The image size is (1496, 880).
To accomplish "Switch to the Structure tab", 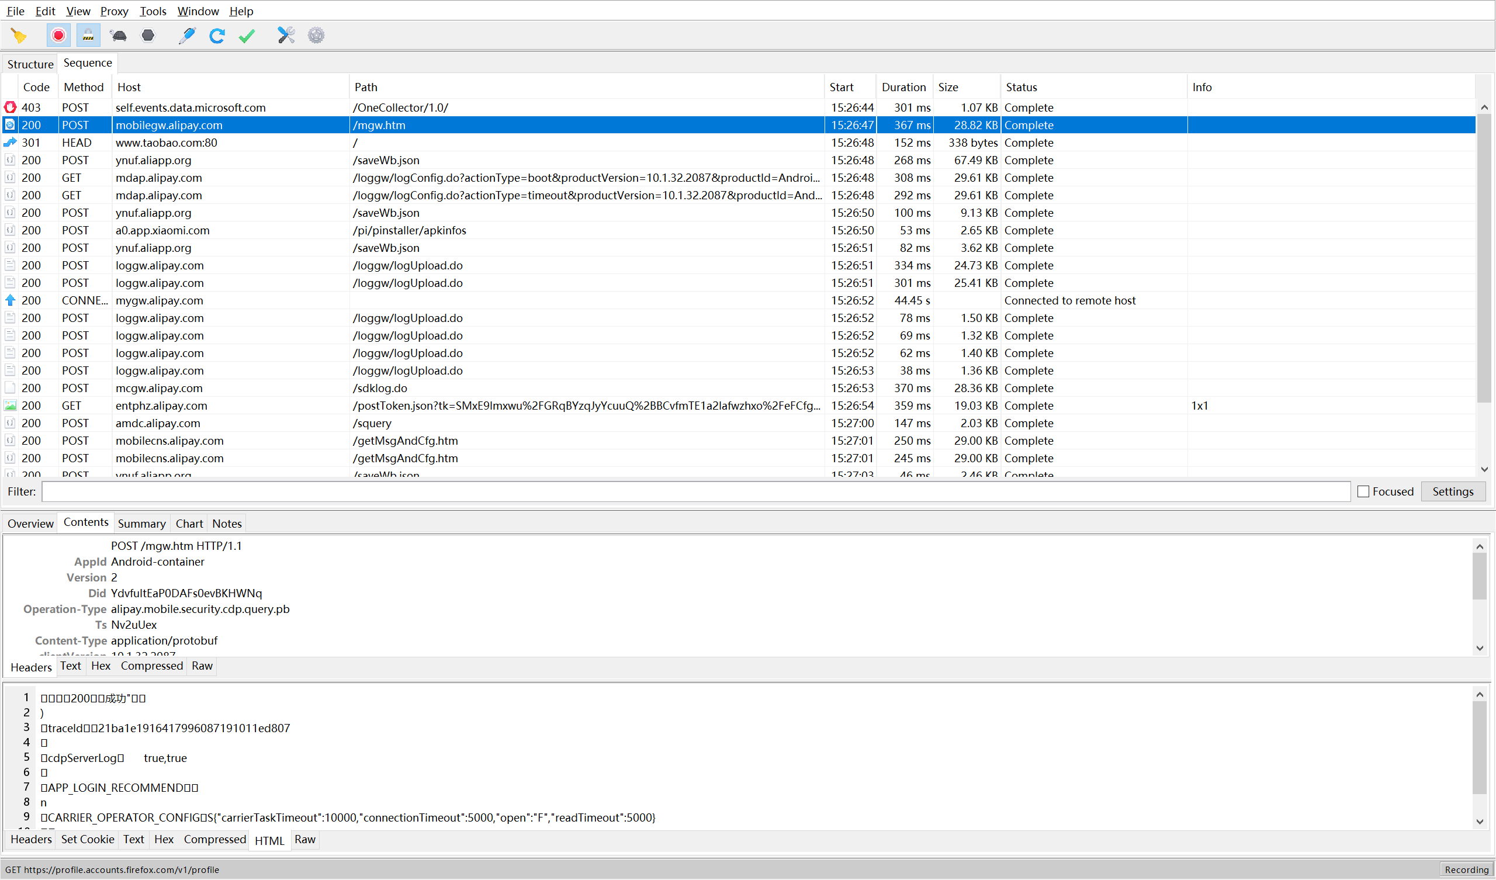I will pos(30,64).
